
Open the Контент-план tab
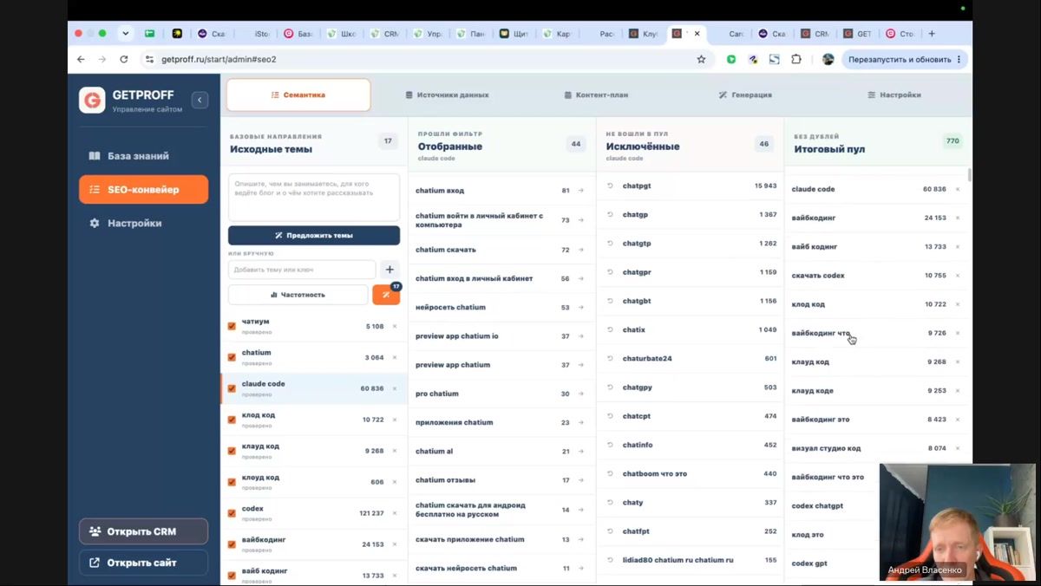click(596, 94)
